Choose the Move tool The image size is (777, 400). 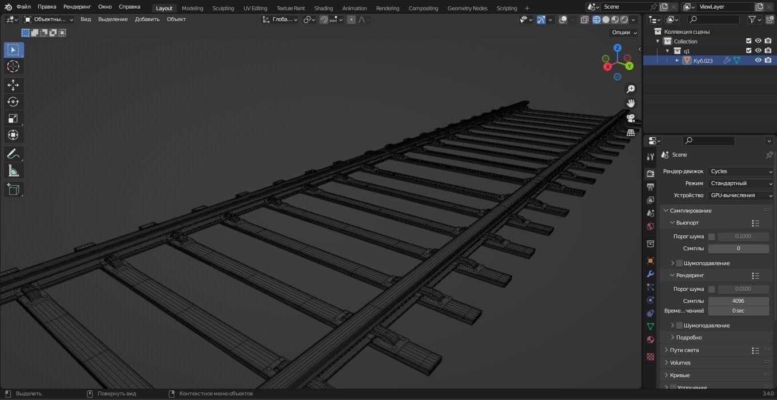coord(13,85)
